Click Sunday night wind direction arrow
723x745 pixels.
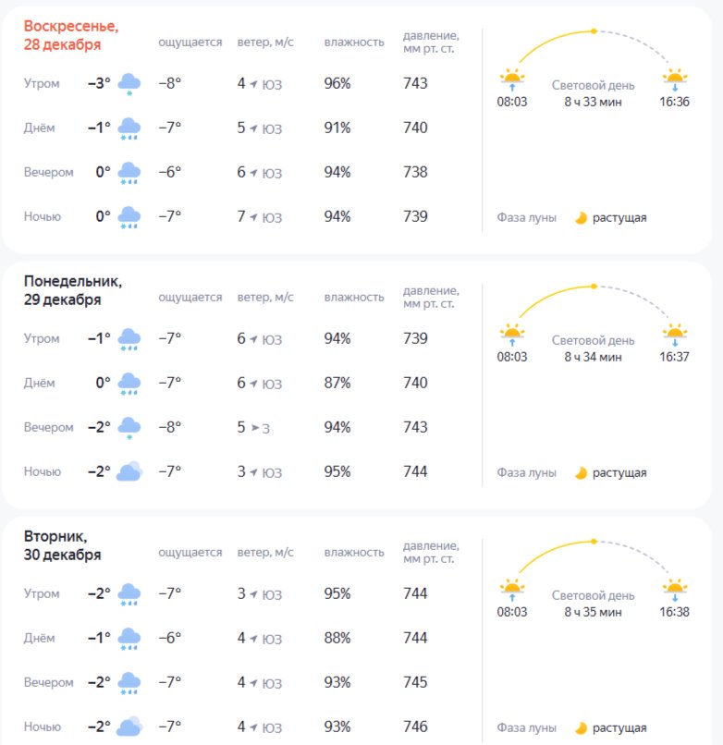254,217
